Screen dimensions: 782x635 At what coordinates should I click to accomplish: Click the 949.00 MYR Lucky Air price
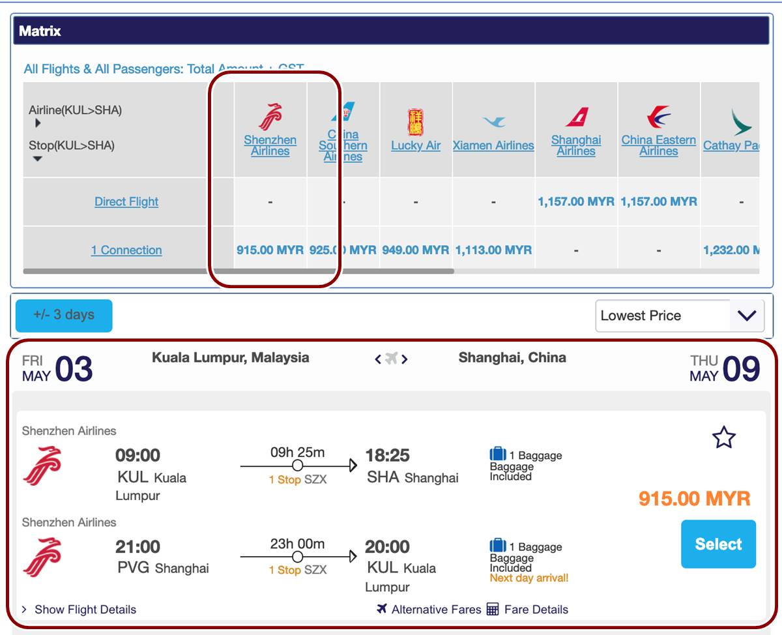click(416, 250)
